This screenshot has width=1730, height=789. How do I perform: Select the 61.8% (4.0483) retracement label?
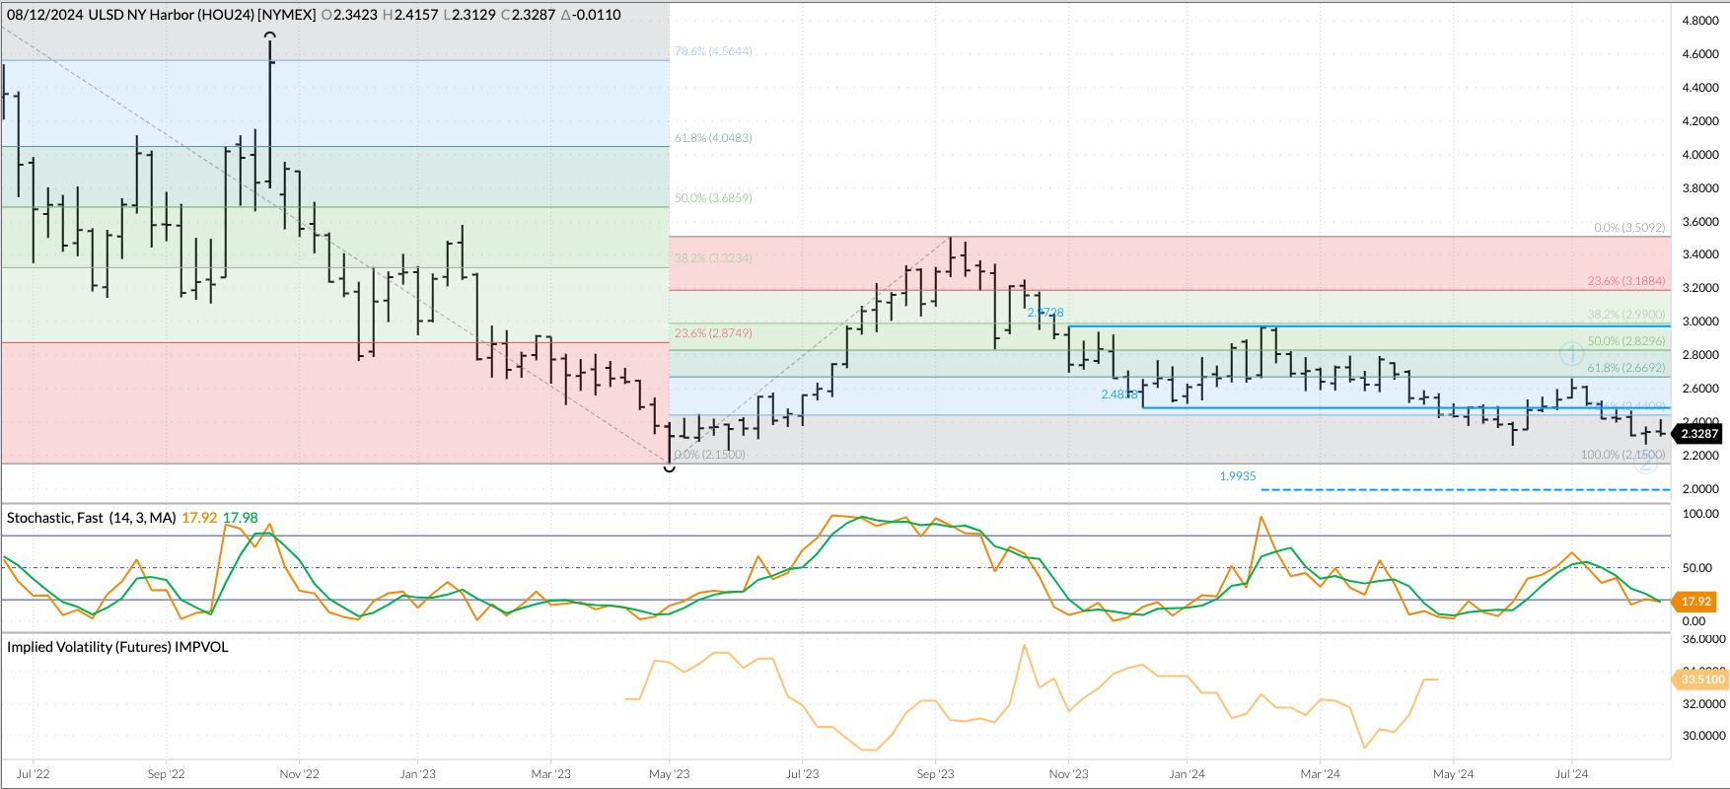click(x=712, y=138)
